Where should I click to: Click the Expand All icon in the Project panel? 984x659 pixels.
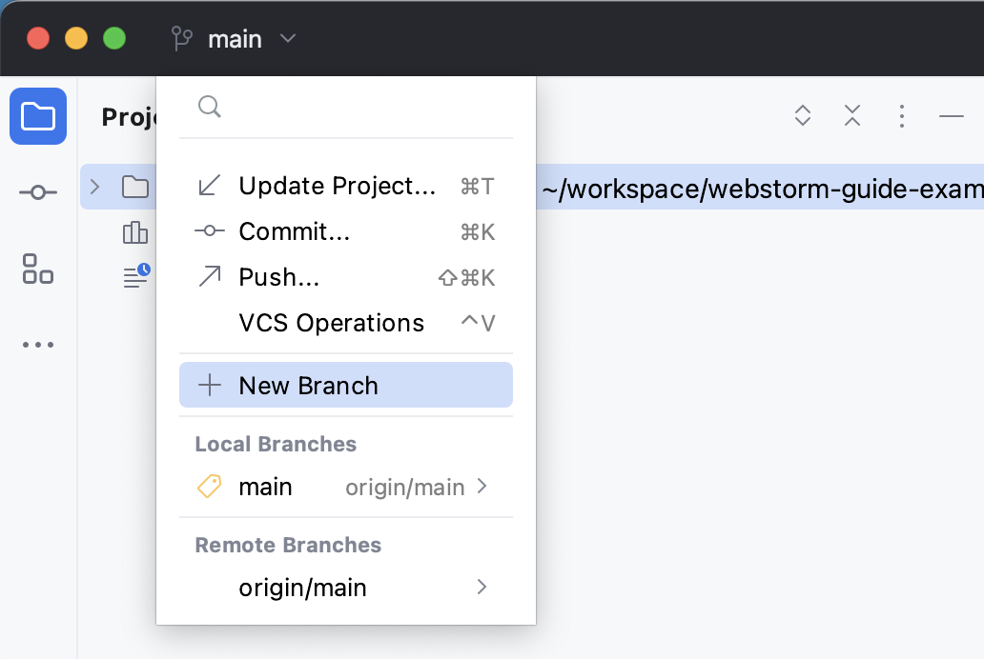coord(802,115)
